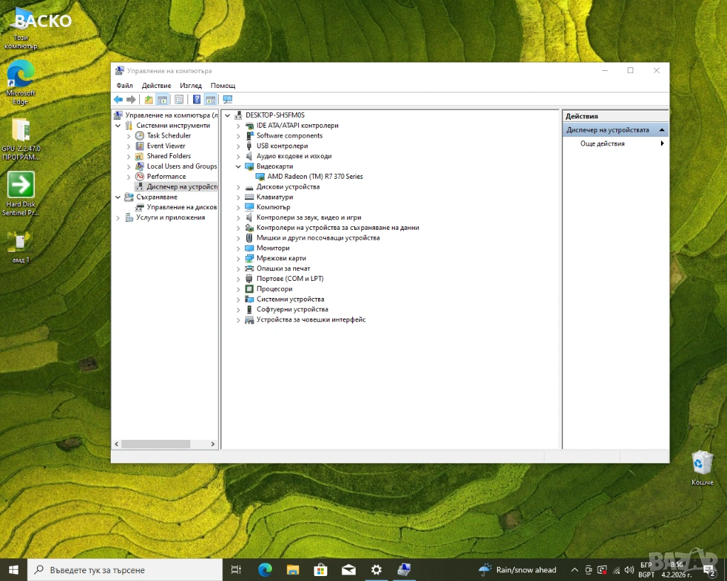Expand the Процесори category
This screenshot has height=581, width=727.
pos(239,289)
